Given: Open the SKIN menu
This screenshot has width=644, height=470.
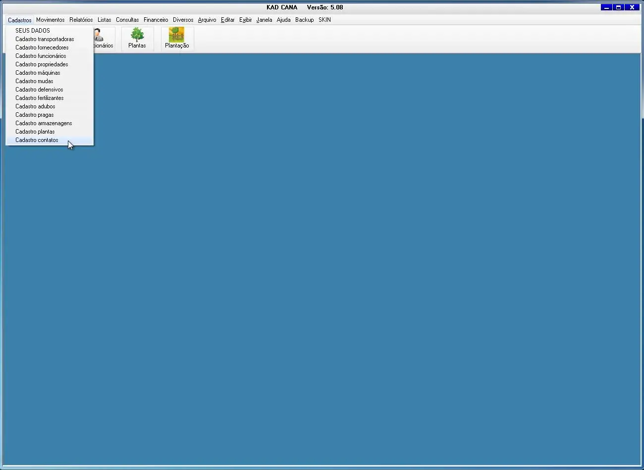Looking at the screenshot, I should pyautogui.click(x=325, y=20).
